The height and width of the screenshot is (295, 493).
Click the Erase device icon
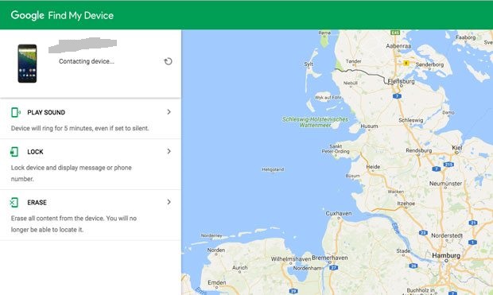click(14, 202)
